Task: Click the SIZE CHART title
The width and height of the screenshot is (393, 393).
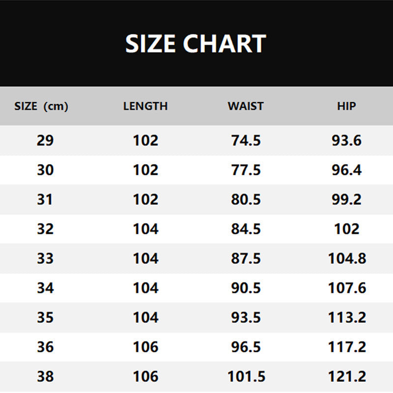Action: point(196,43)
